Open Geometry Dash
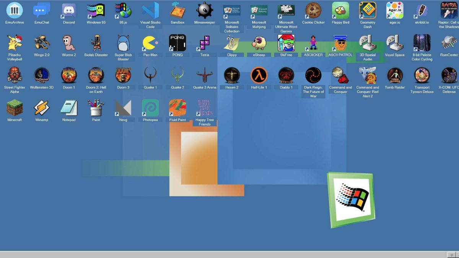 pyautogui.click(x=368, y=10)
